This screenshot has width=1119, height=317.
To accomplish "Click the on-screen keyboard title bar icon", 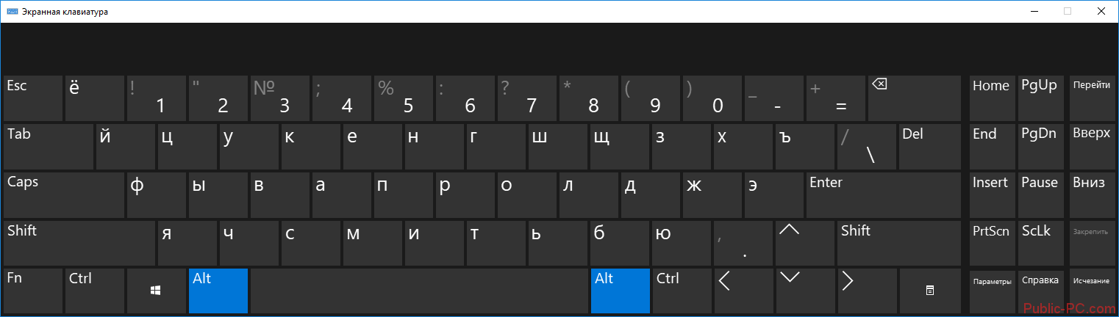I will click(x=12, y=11).
